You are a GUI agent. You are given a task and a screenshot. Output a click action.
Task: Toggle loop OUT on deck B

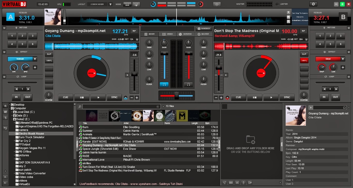(x=335, y=97)
